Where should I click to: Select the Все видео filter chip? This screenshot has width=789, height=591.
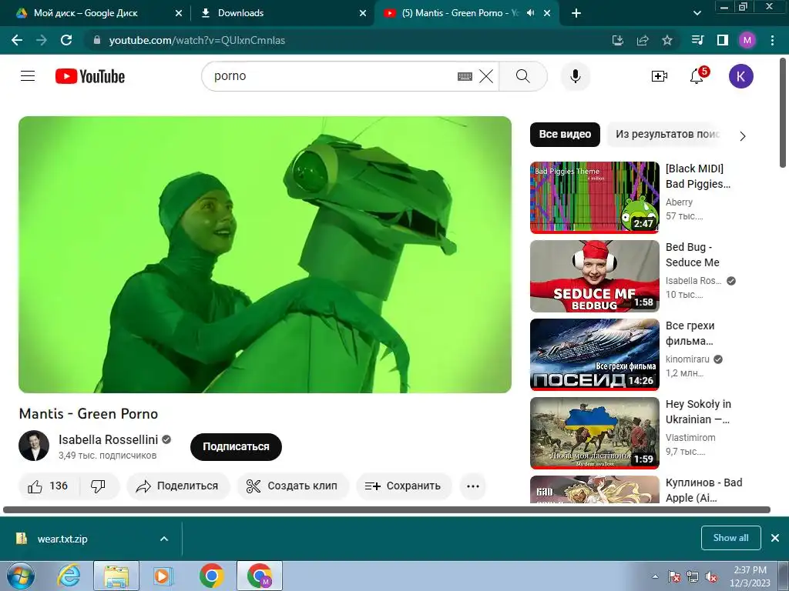565,134
